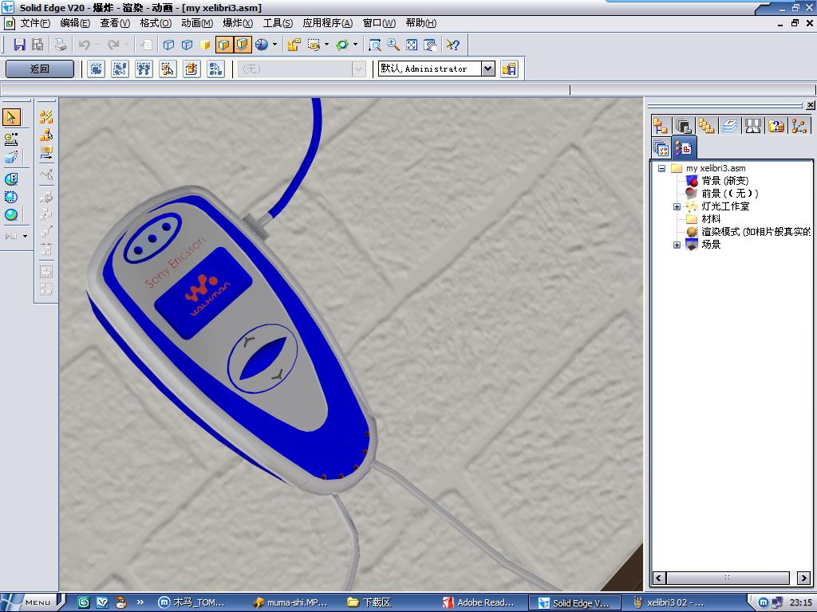Click the save configuration icon after Administrator dropdown
817x612 pixels.
pos(508,69)
